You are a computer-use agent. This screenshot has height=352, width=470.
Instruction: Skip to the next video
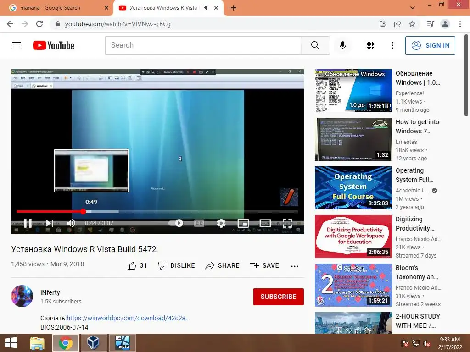click(x=49, y=223)
